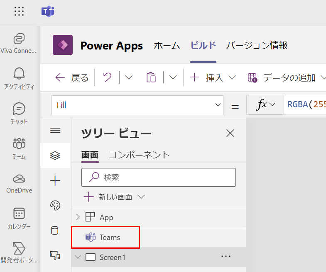Open チャット in the Teams sidebar
This screenshot has width=326, height=272.
(x=19, y=114)
